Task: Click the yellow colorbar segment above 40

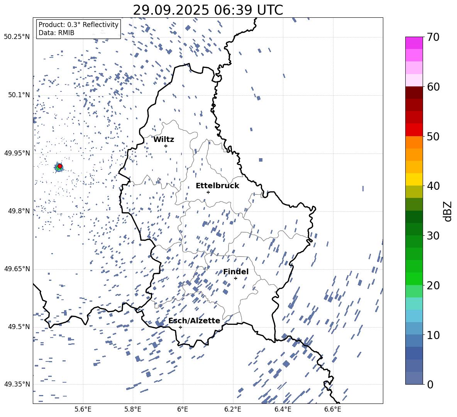Action: pos(414,179)
